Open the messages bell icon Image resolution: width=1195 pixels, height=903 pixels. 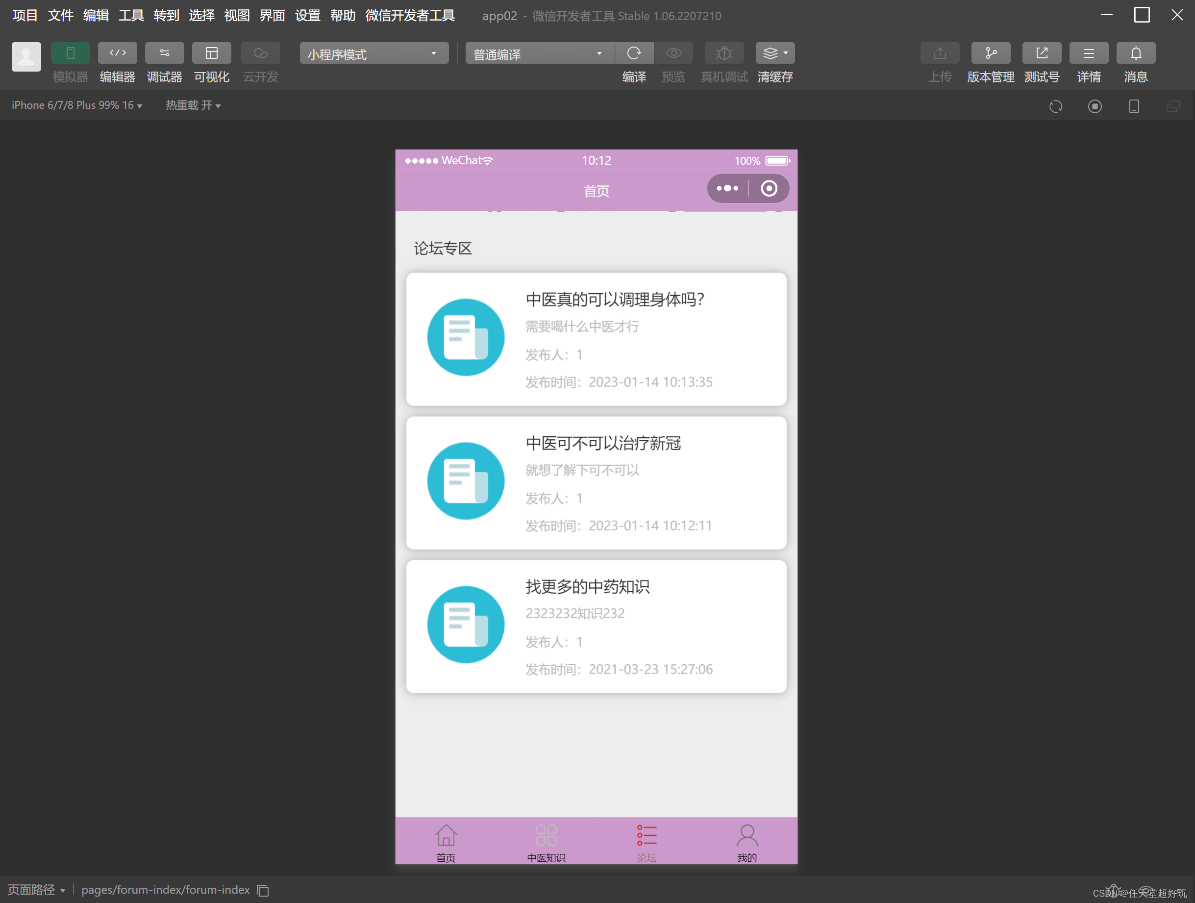[x=1136, y=53]
